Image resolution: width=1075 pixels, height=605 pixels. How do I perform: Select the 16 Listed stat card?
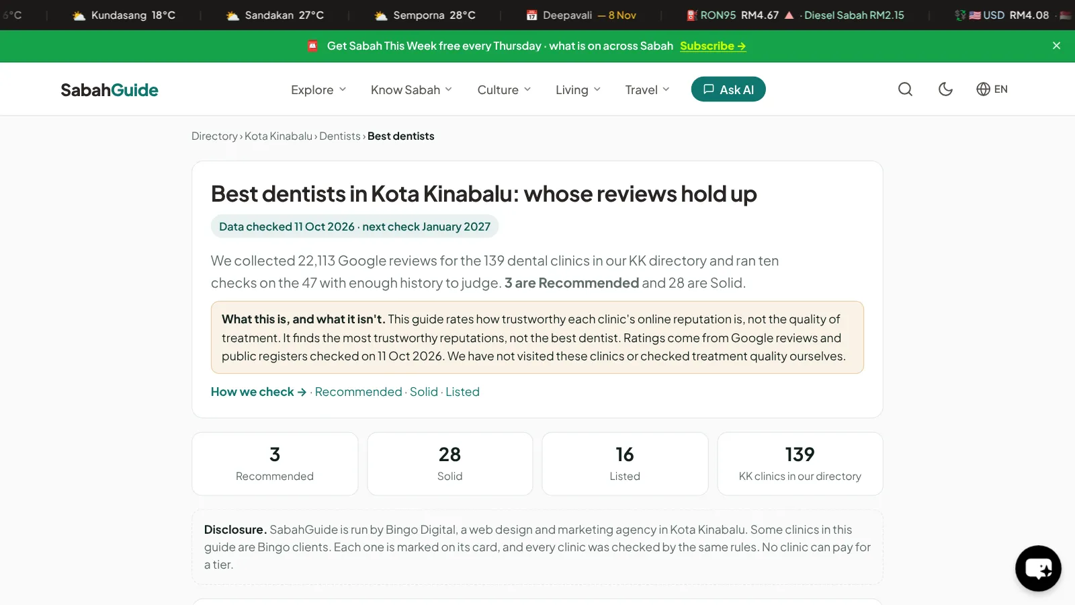625,464
